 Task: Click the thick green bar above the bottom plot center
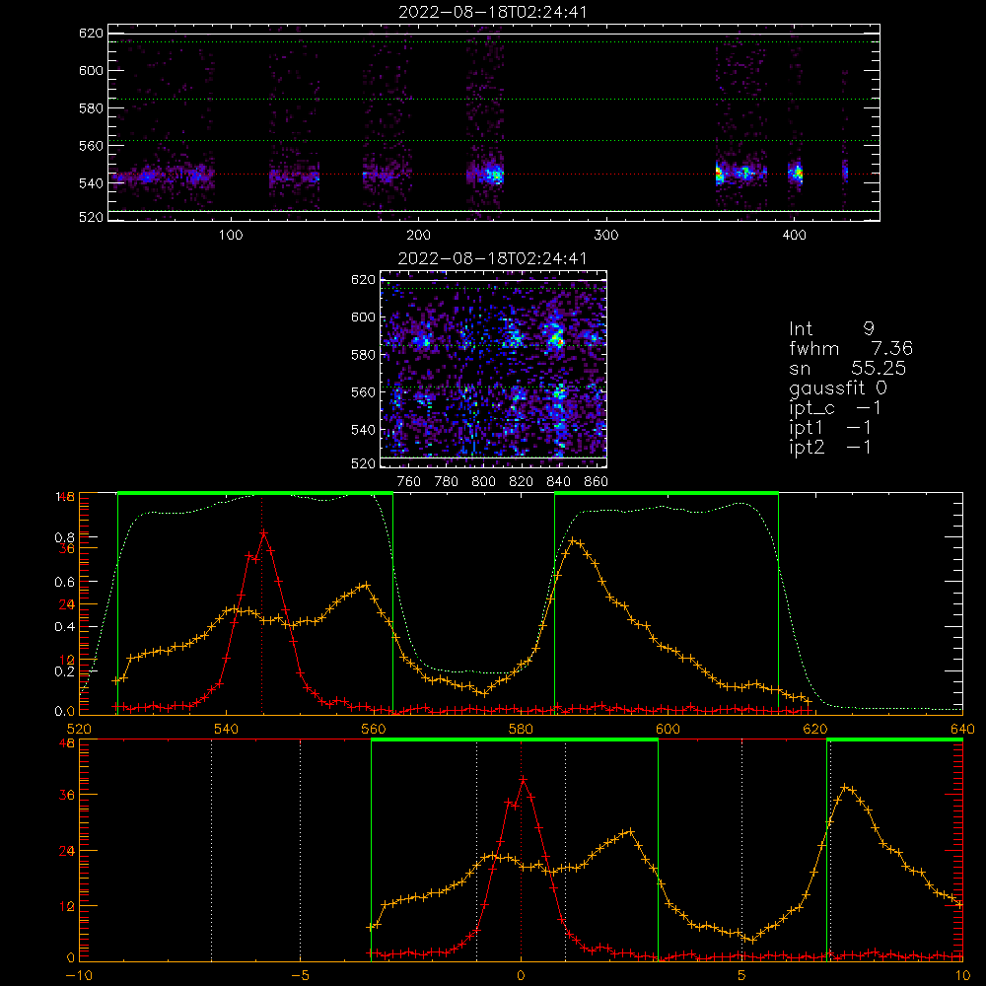pyautogui.click(x=515, y=740)
